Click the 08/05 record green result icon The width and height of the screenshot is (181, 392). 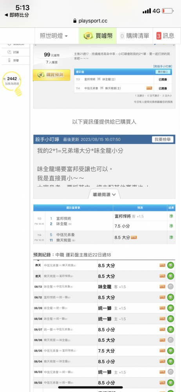171,350
